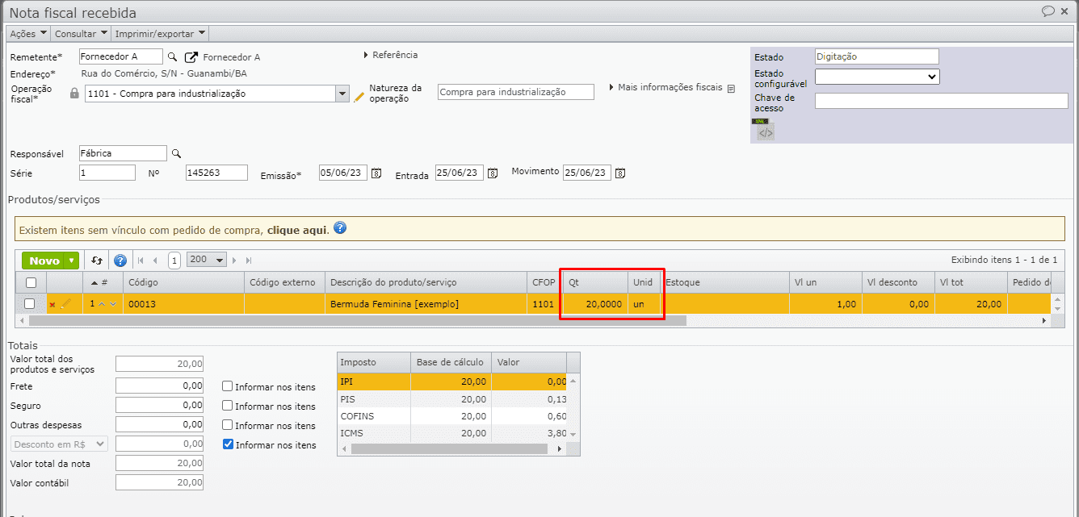The height and width of the screenshot is (517, 1079).
Task: Click the help icon in the warning banner
Action: coord(340,228)
